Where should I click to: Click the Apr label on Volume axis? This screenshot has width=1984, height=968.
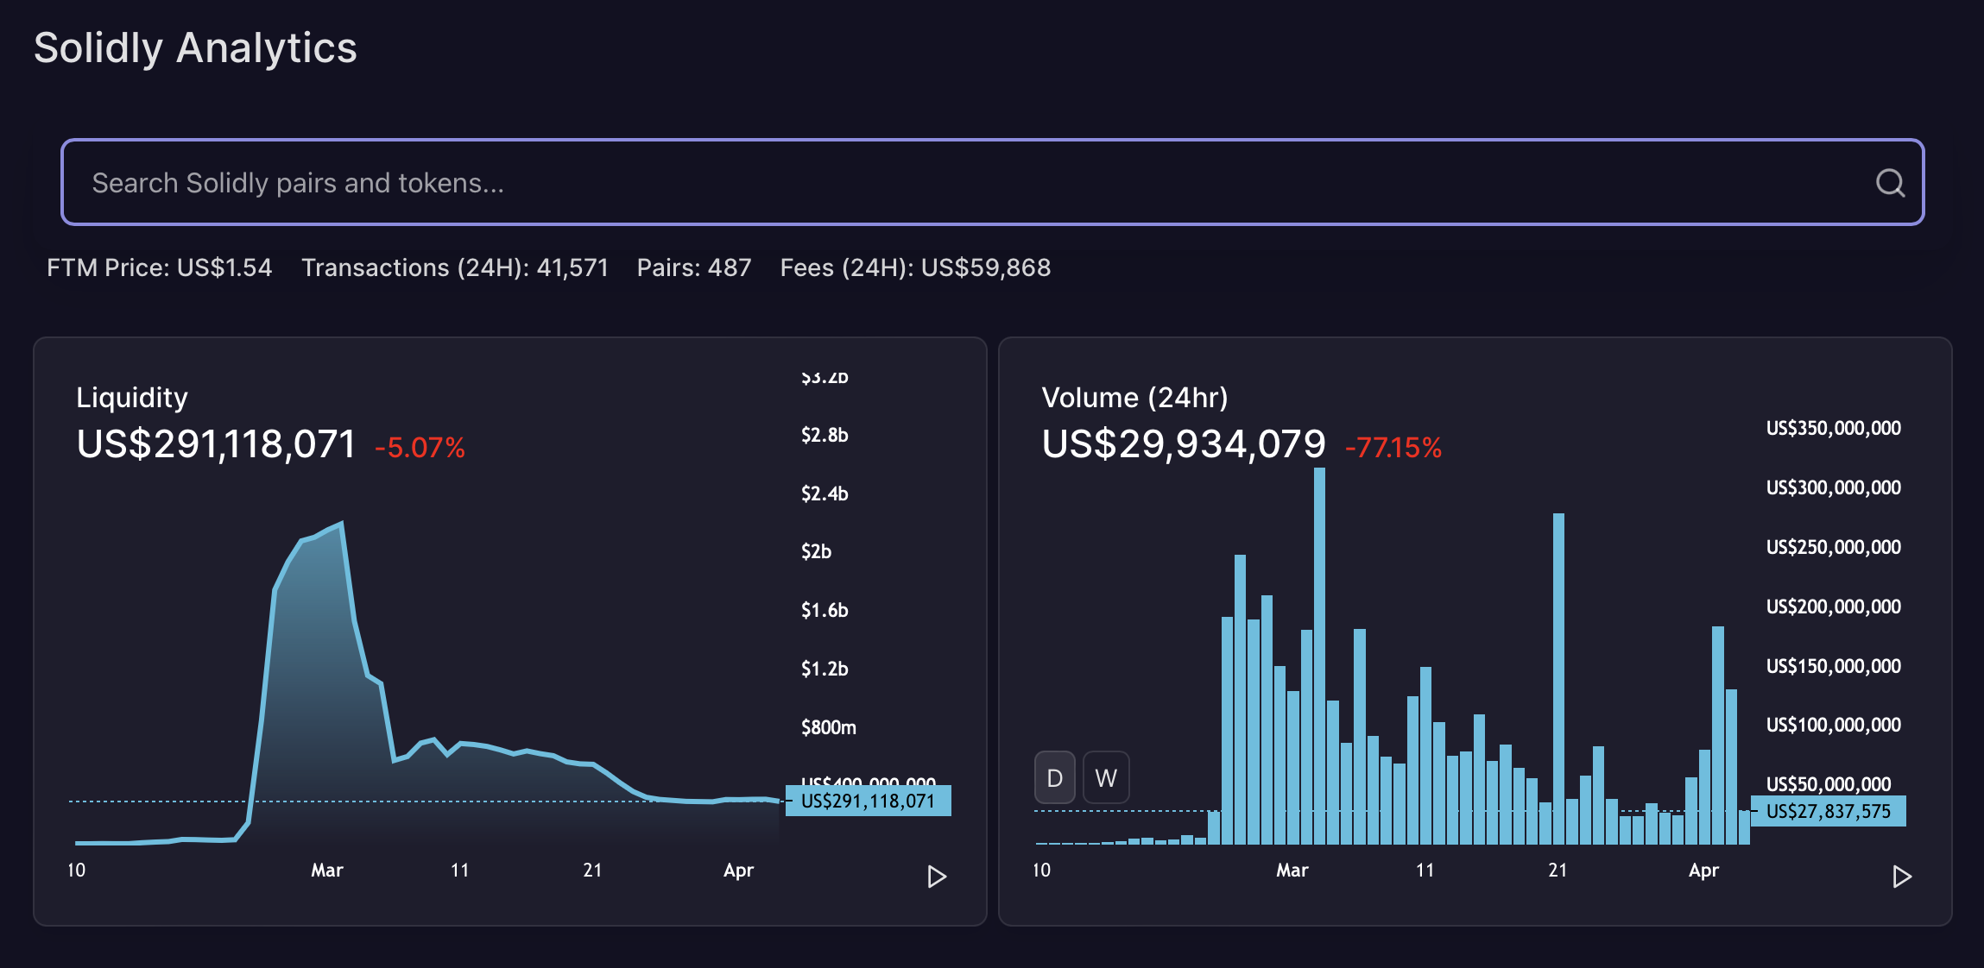pos(1703,870)
